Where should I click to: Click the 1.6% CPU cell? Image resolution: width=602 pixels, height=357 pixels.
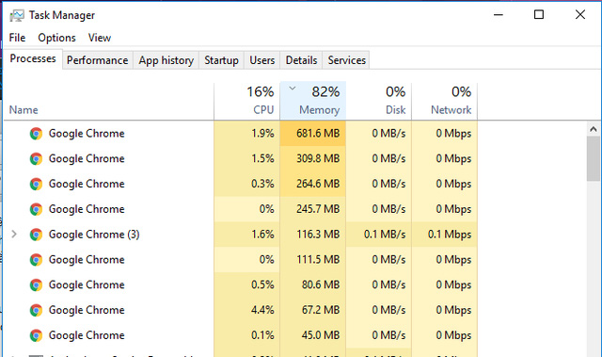(246, 235)
